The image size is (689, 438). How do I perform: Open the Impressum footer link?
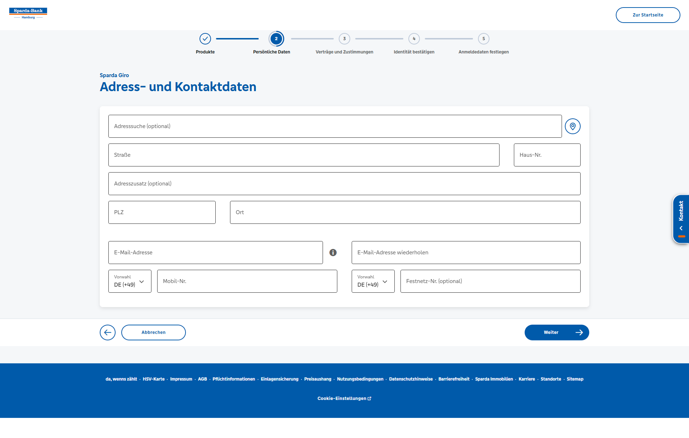pos(181,379)
